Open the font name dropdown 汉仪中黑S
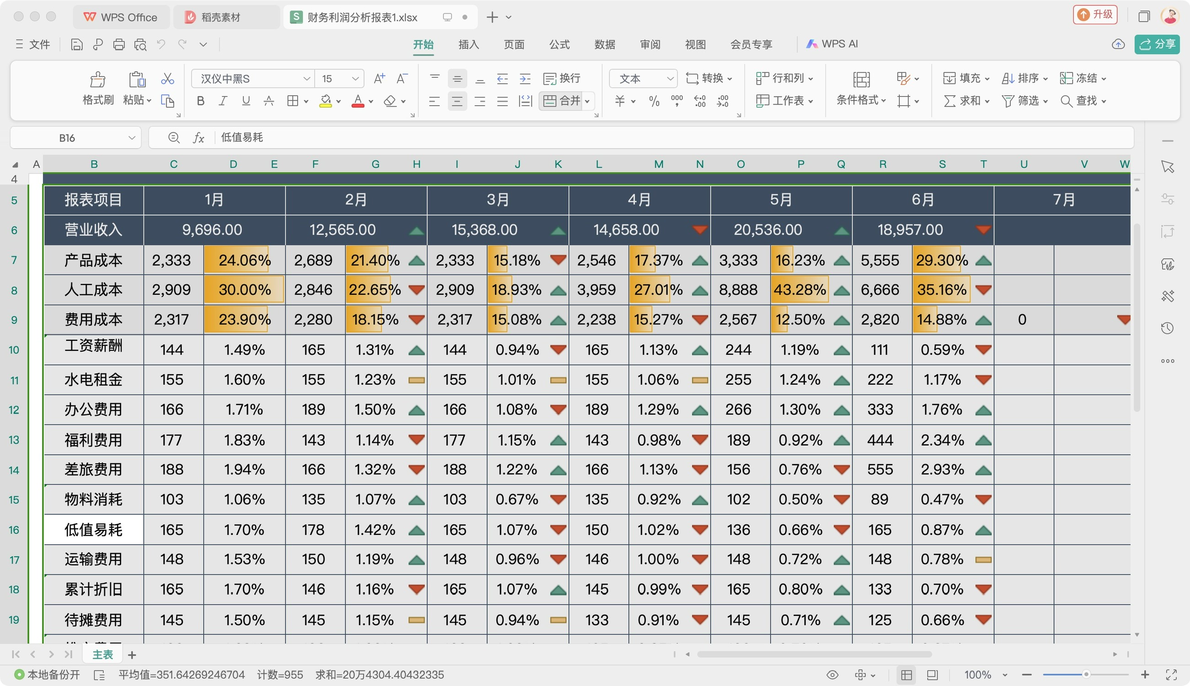 click(307, 78)
